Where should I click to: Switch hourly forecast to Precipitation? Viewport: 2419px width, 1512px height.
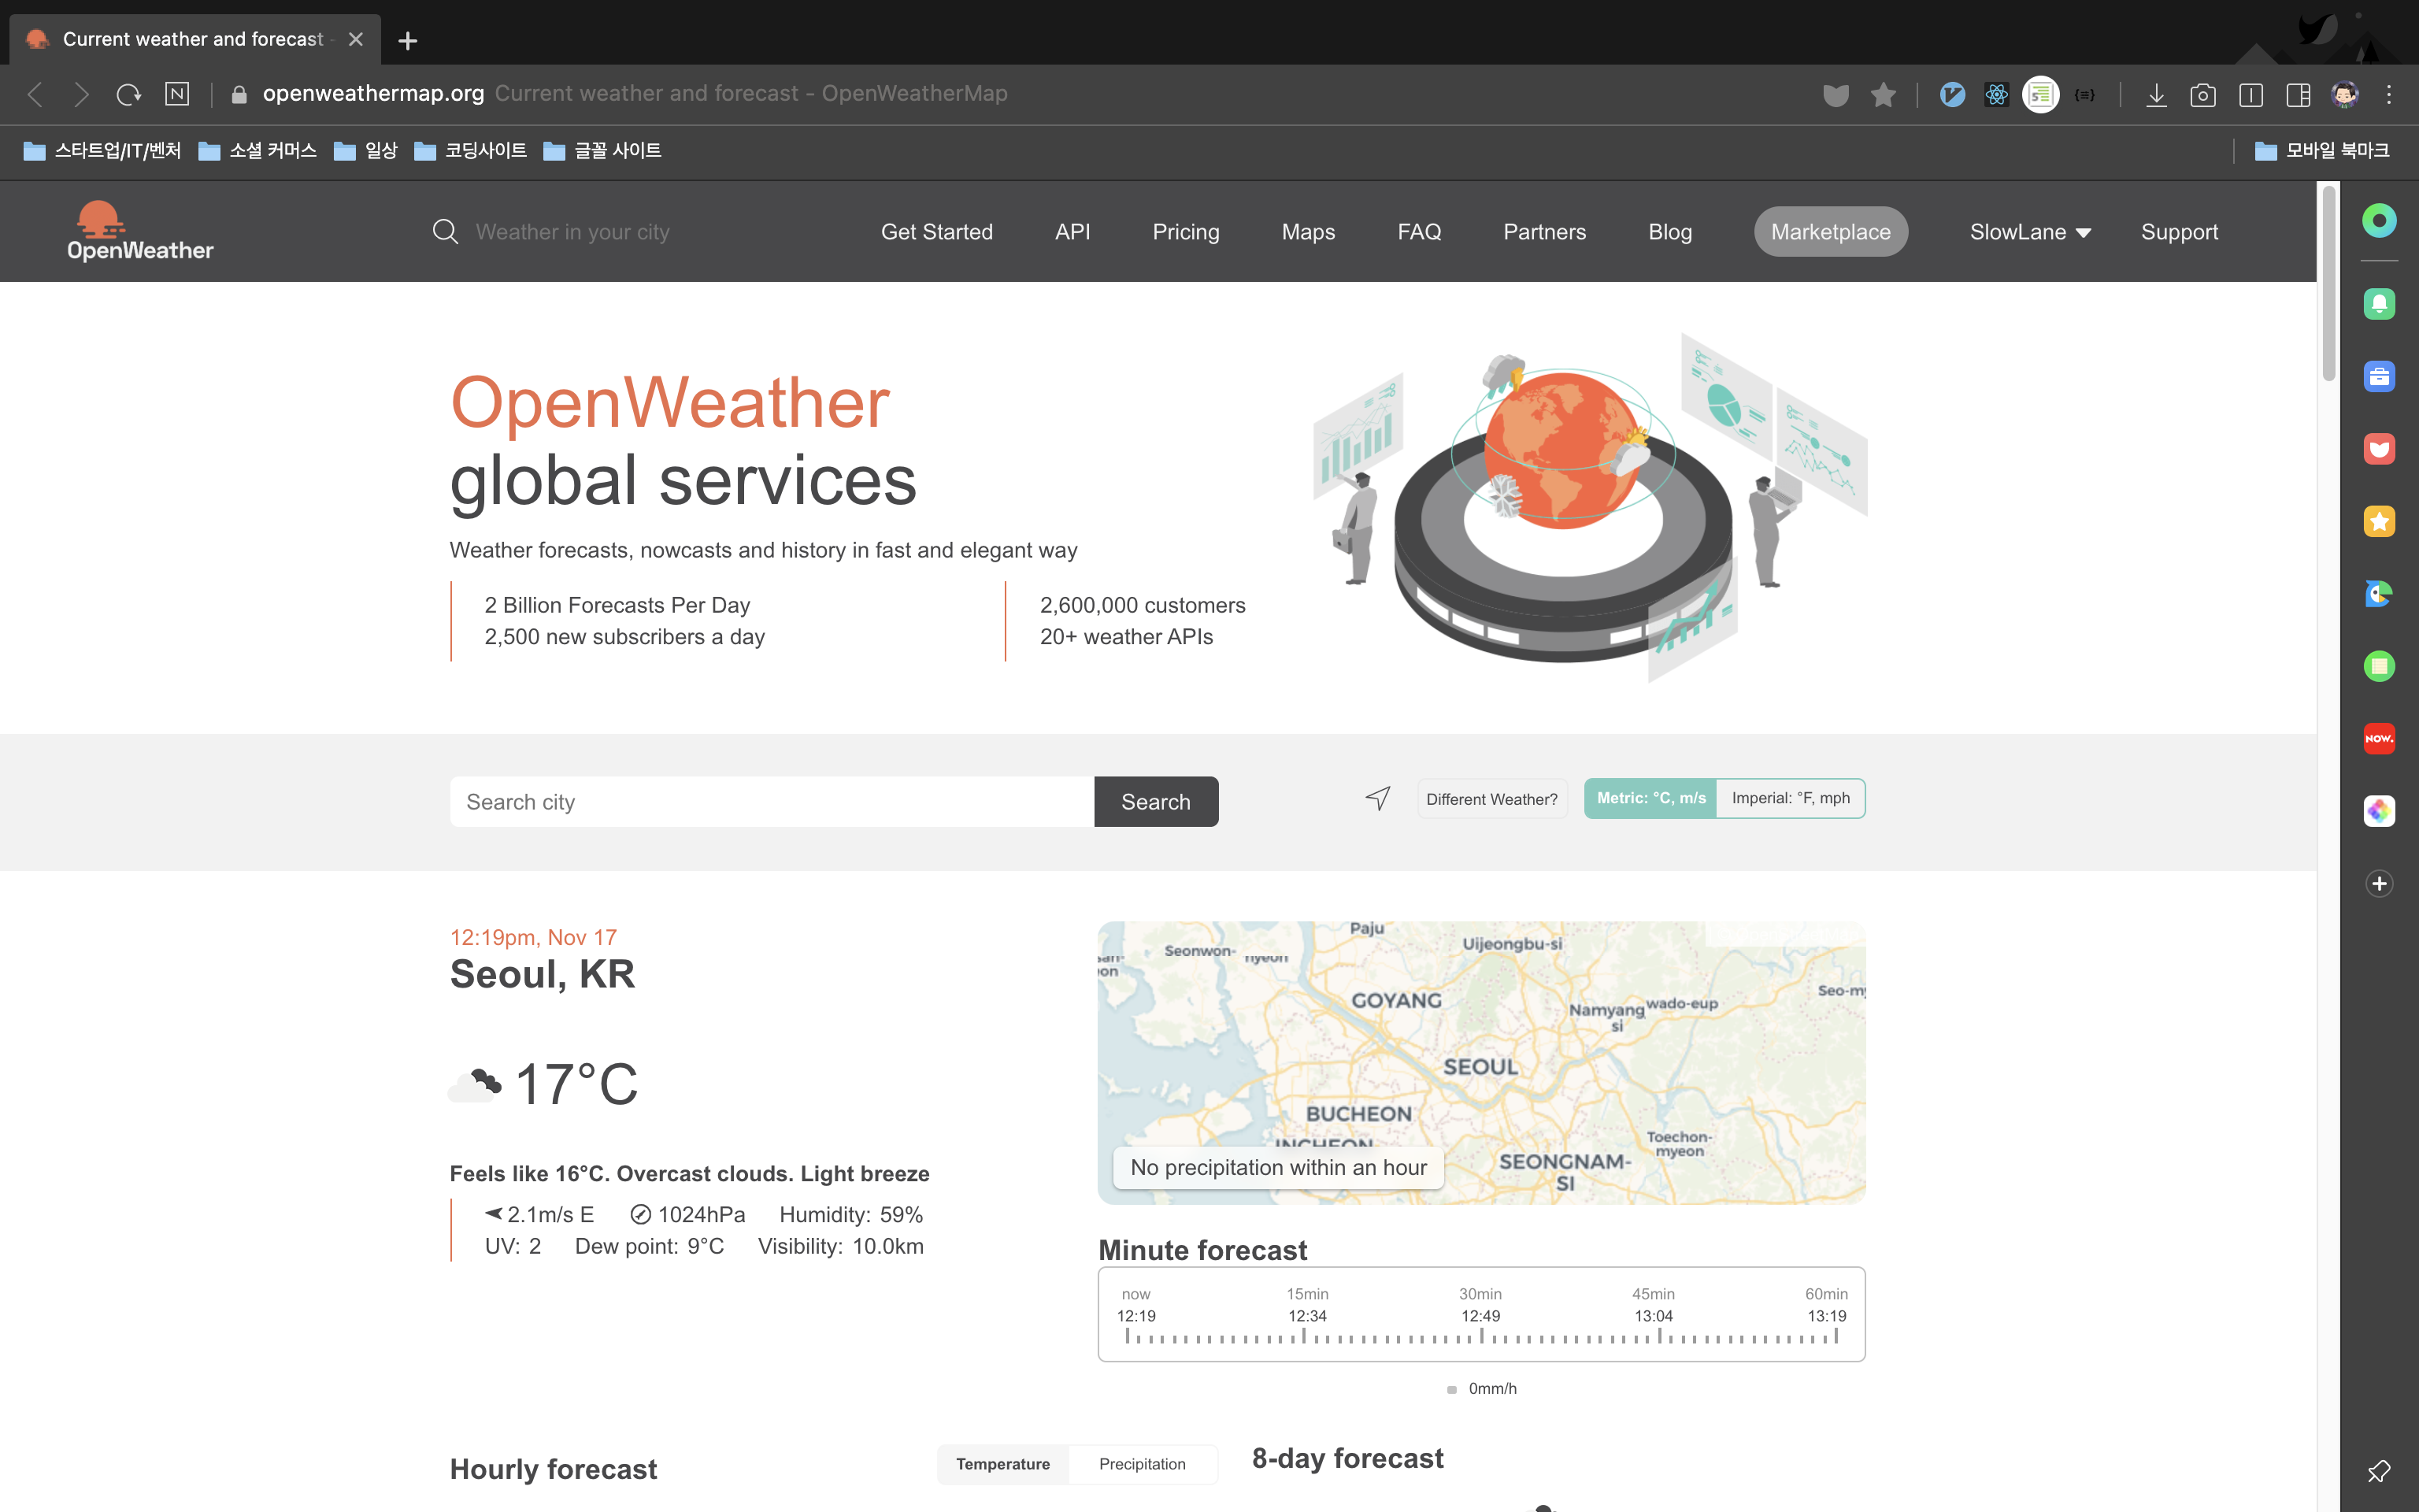[1142, 1464]
